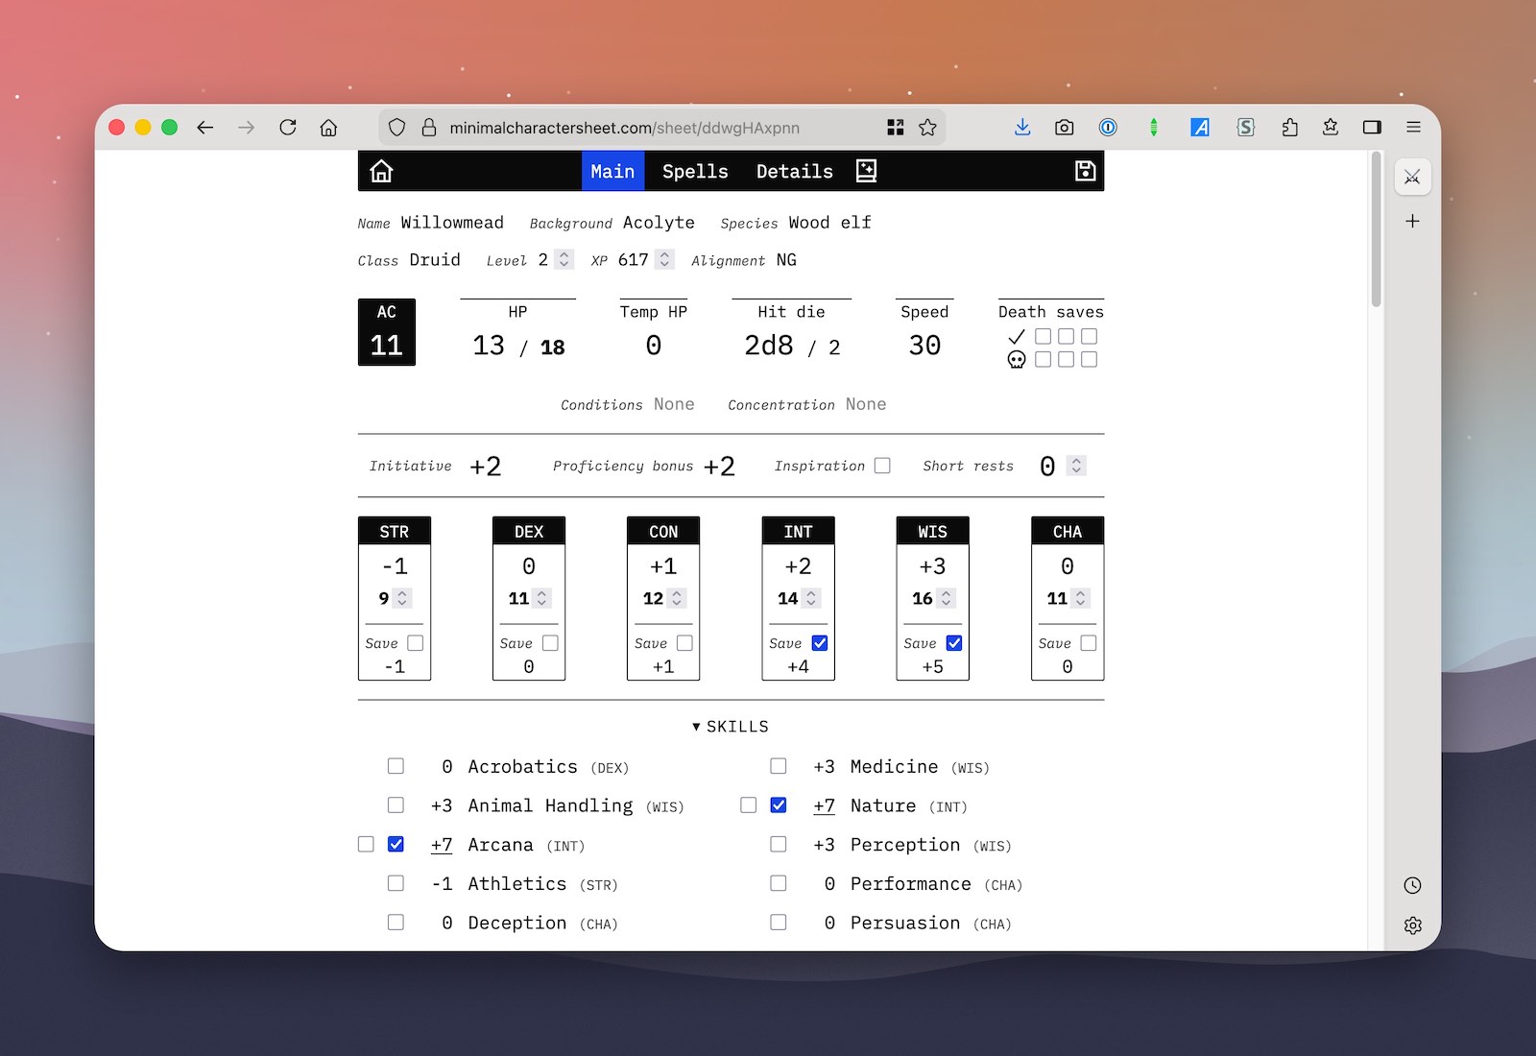The image size is (1536, 1056).
Task: Take a screenshot with the camera toolbar icon
Action: click(1064, 127)
